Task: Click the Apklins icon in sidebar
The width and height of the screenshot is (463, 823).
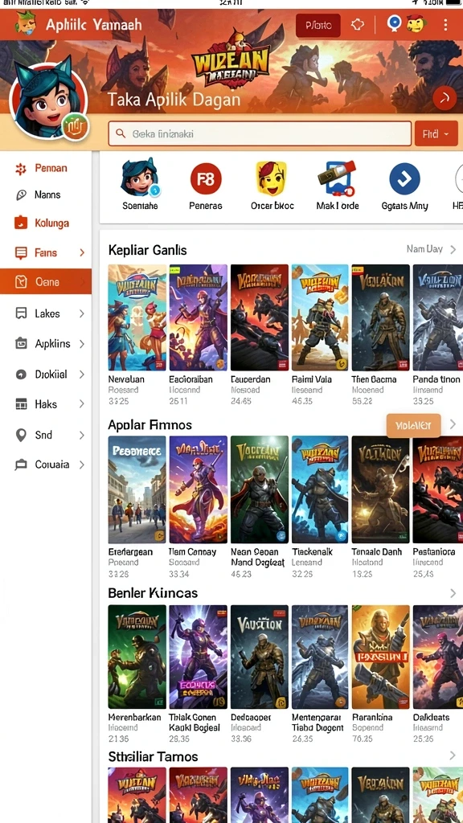Action: tap(21, 344)
